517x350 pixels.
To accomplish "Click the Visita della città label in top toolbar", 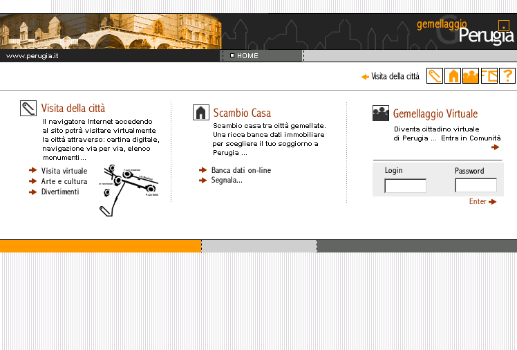I will pos(395,76).
